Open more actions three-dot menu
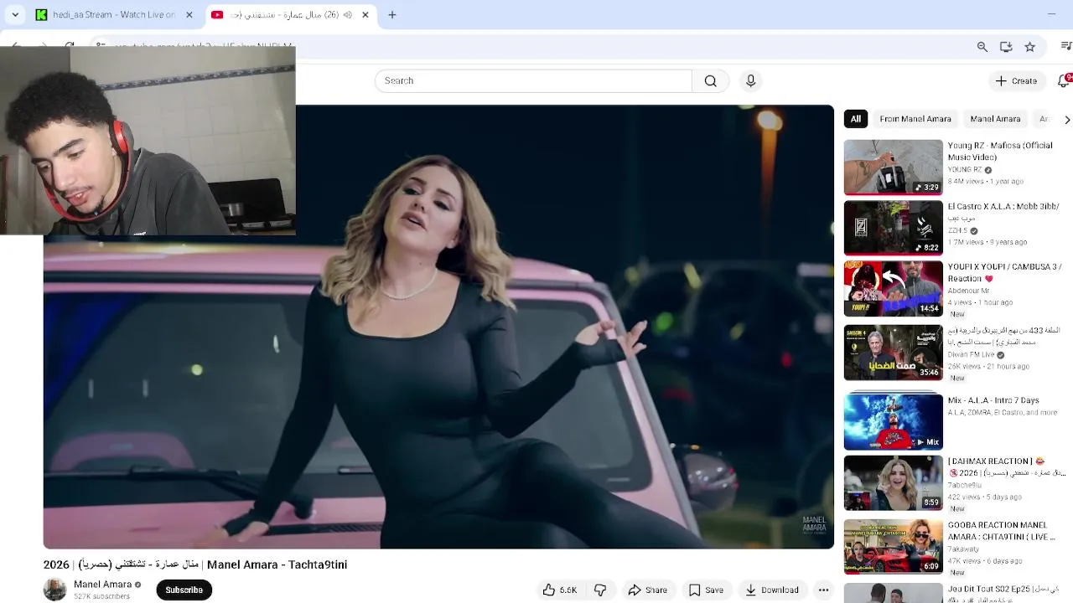The width and height of the screenshot is (1073, 603). [824, 590]
